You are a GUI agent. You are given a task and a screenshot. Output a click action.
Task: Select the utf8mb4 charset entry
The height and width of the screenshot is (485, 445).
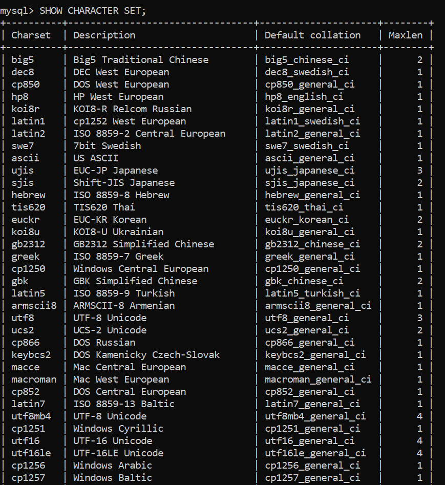[x=31, y=416]
